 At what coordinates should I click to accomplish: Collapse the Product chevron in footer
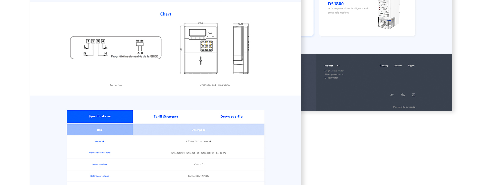[338, 66]
